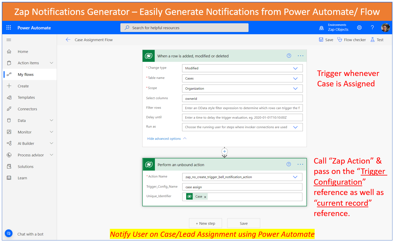
Task: Click the Trigger_Config_Name field with case assign
Action: coord(242,187)
